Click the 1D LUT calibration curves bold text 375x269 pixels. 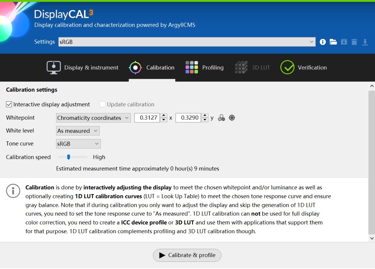(109, 196)
